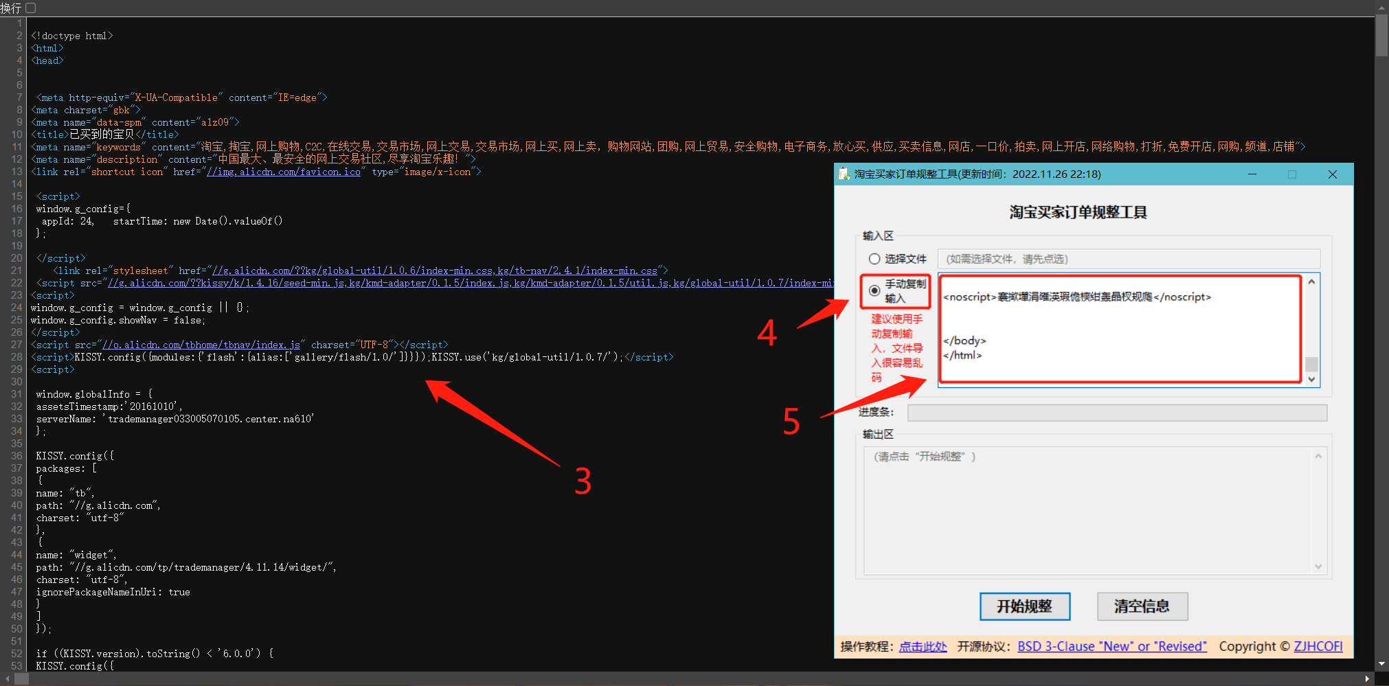The width and height of the screenshot is (1389, 686).
Task: Click the KISSY.config({ line 36
Action: [75, 456]
